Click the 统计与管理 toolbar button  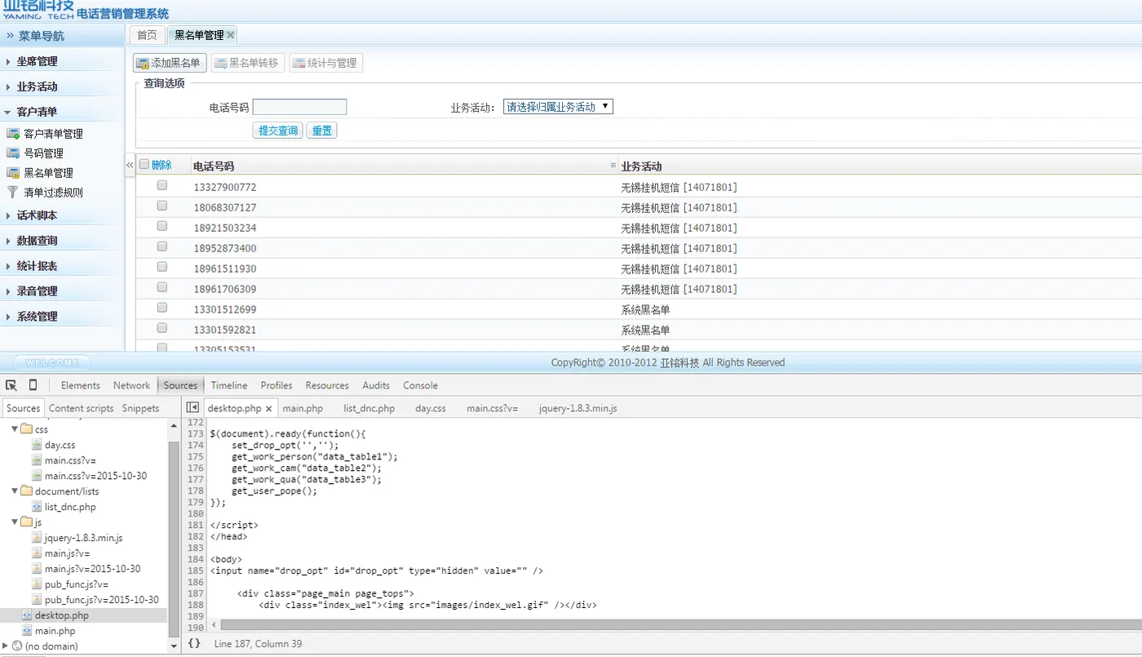(325, 63)
